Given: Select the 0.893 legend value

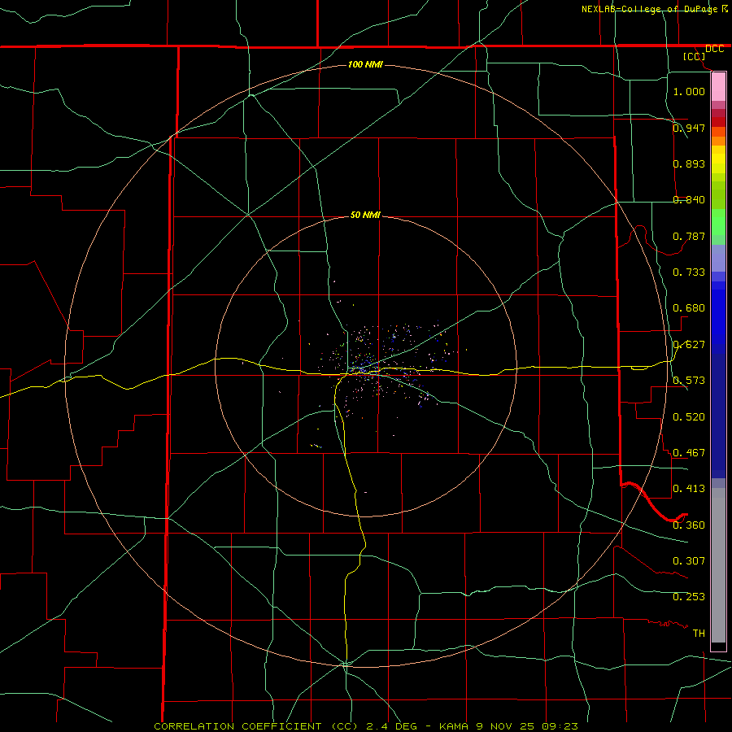Looking at the screenshot, I should [x=689, y=163].
